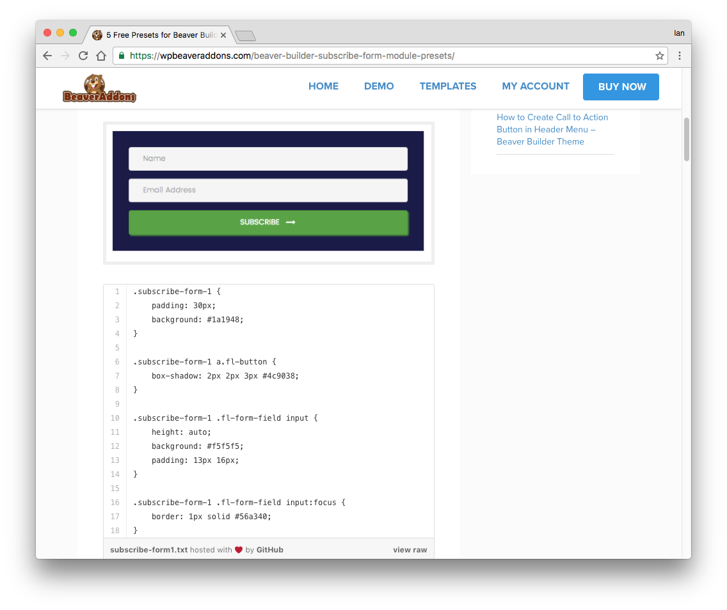Bookmark this page with star icon
The image size is (727, 610).
point(660,56)
